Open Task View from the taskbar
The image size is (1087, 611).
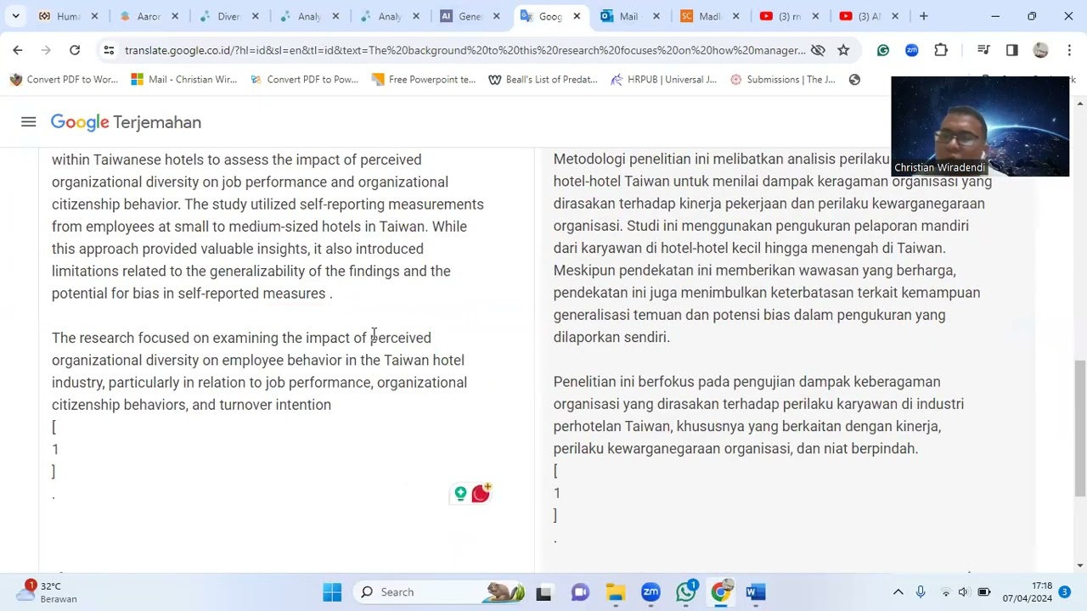click(x=543, y=591)
